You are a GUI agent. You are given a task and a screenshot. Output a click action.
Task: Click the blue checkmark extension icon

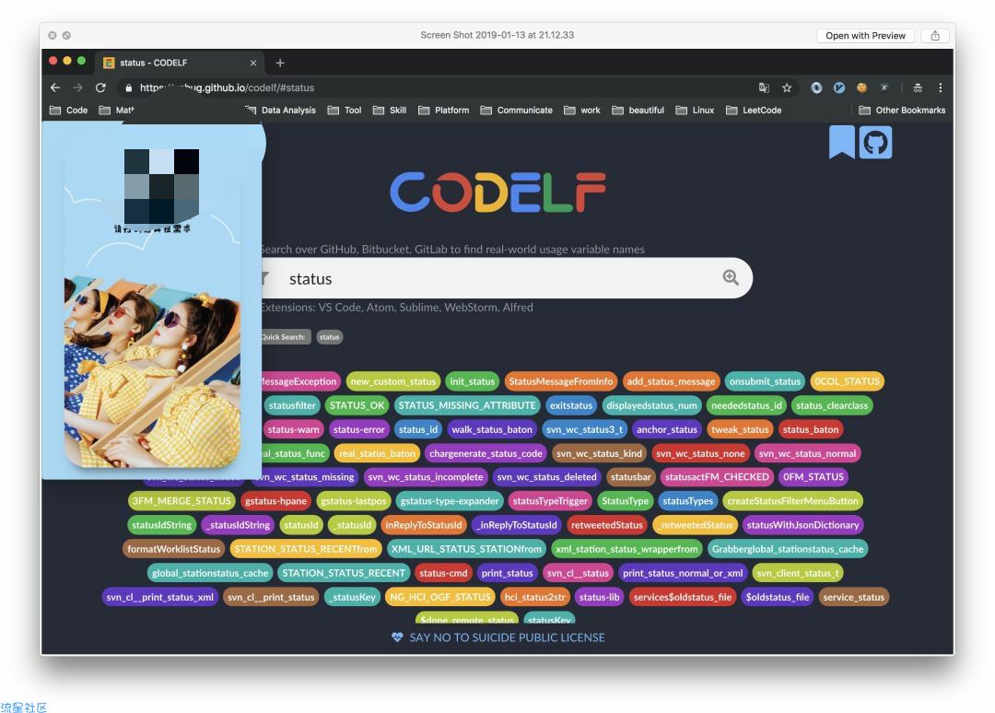pyautogui.click(x=839, y=88)
